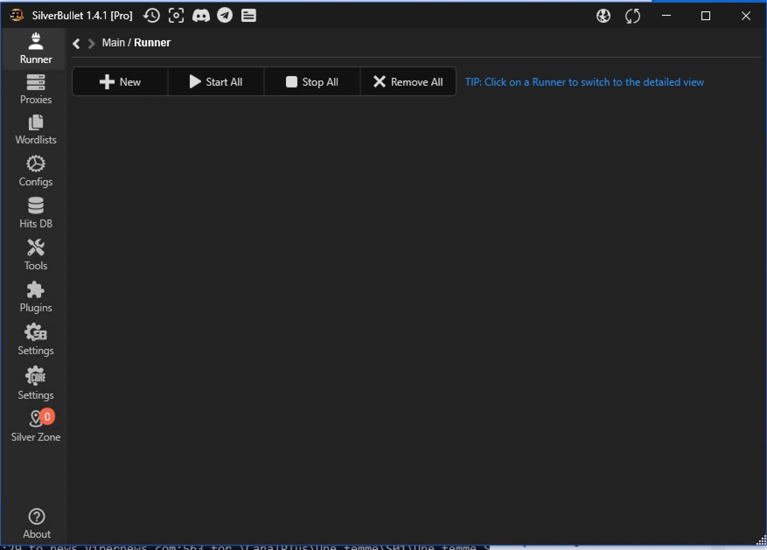Go to the Wordlists section
This screenshot has height=550, width=767.
click(x=36, y=130)
